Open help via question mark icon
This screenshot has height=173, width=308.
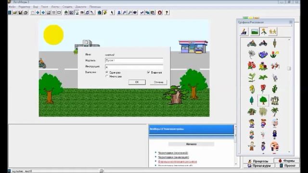click(x=167, y=13)
